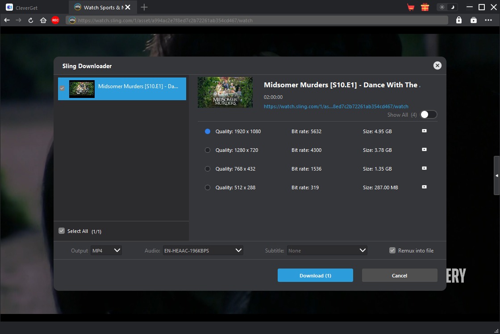500x334 pixels.
Task: Uncheck the Select All checkbox
Action: (62, 231)
